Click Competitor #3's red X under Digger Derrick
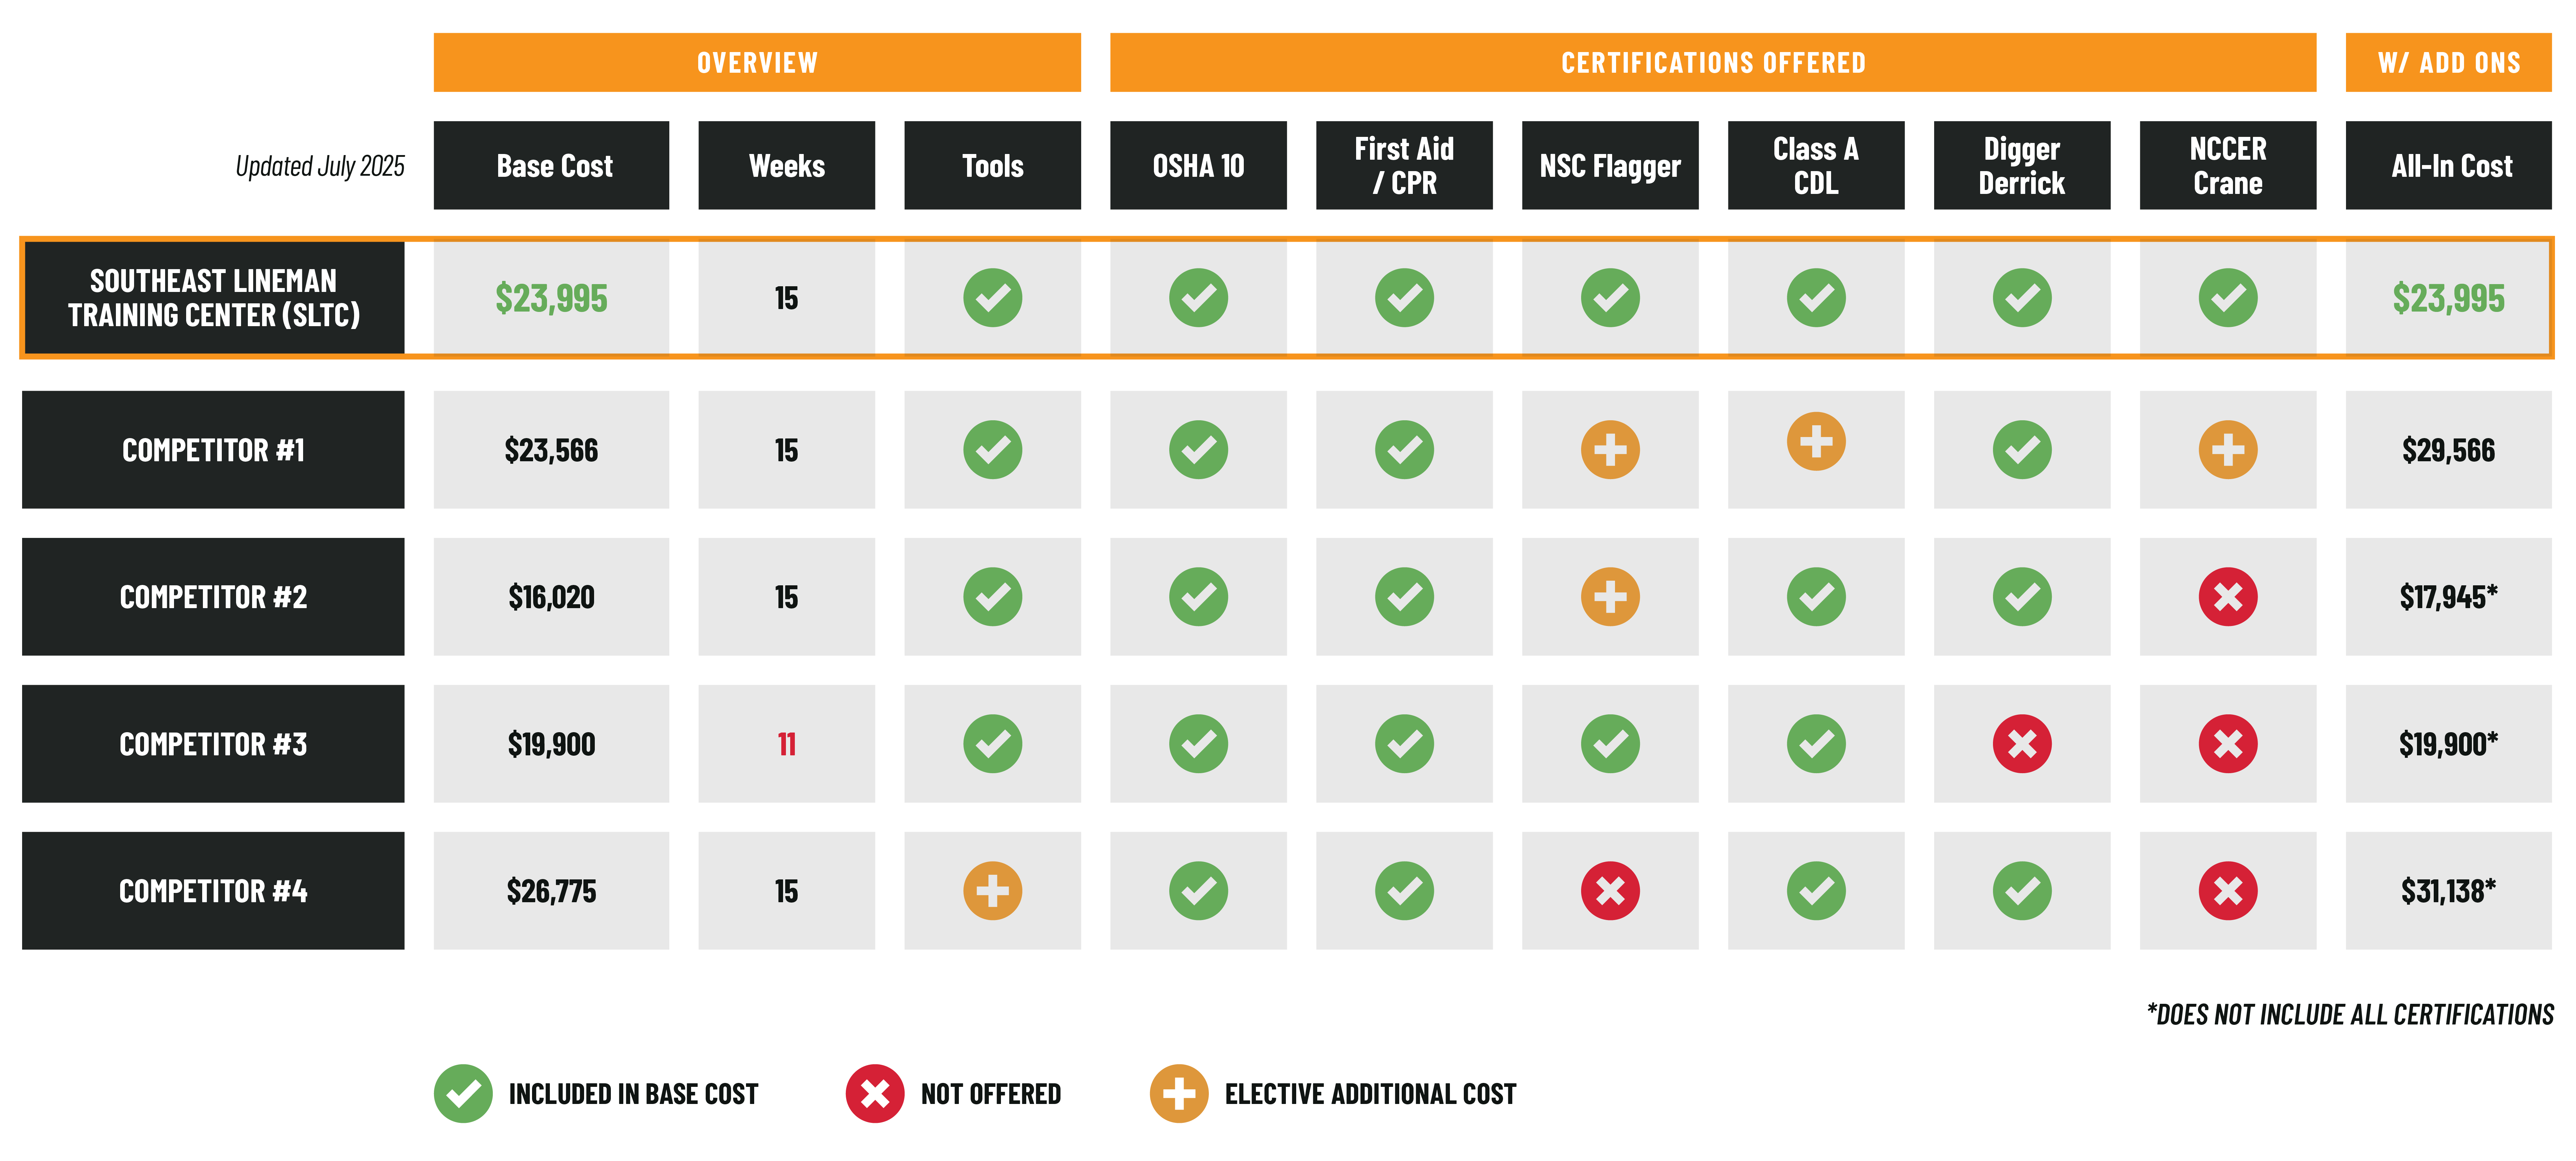The height and width of the screenshot is (1161, 2576). [x=2021, y=744]
